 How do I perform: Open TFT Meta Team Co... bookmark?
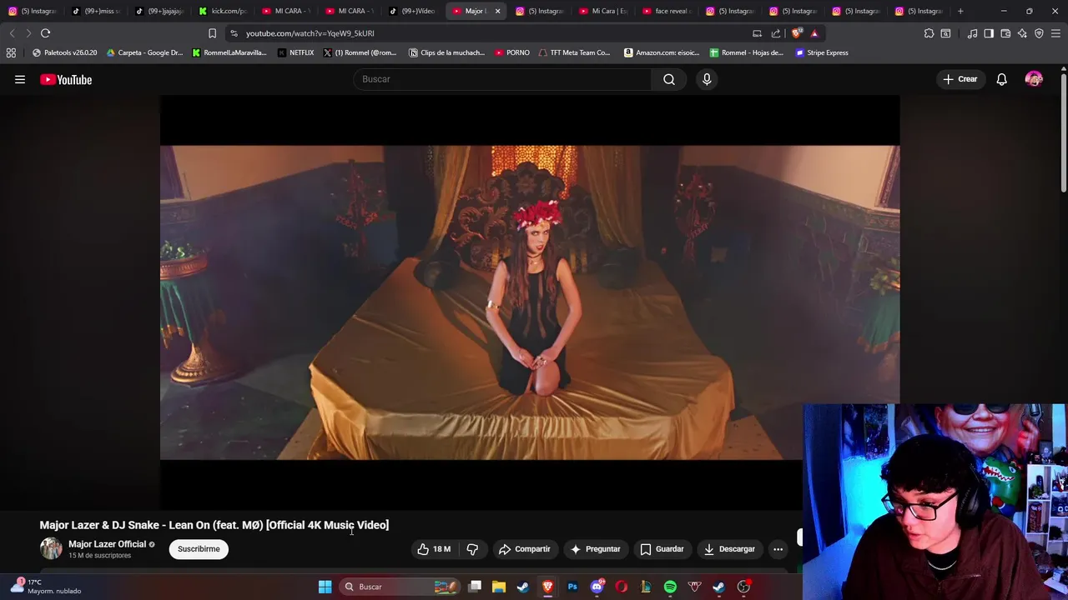pyautogui.click(x=574, y=52)
